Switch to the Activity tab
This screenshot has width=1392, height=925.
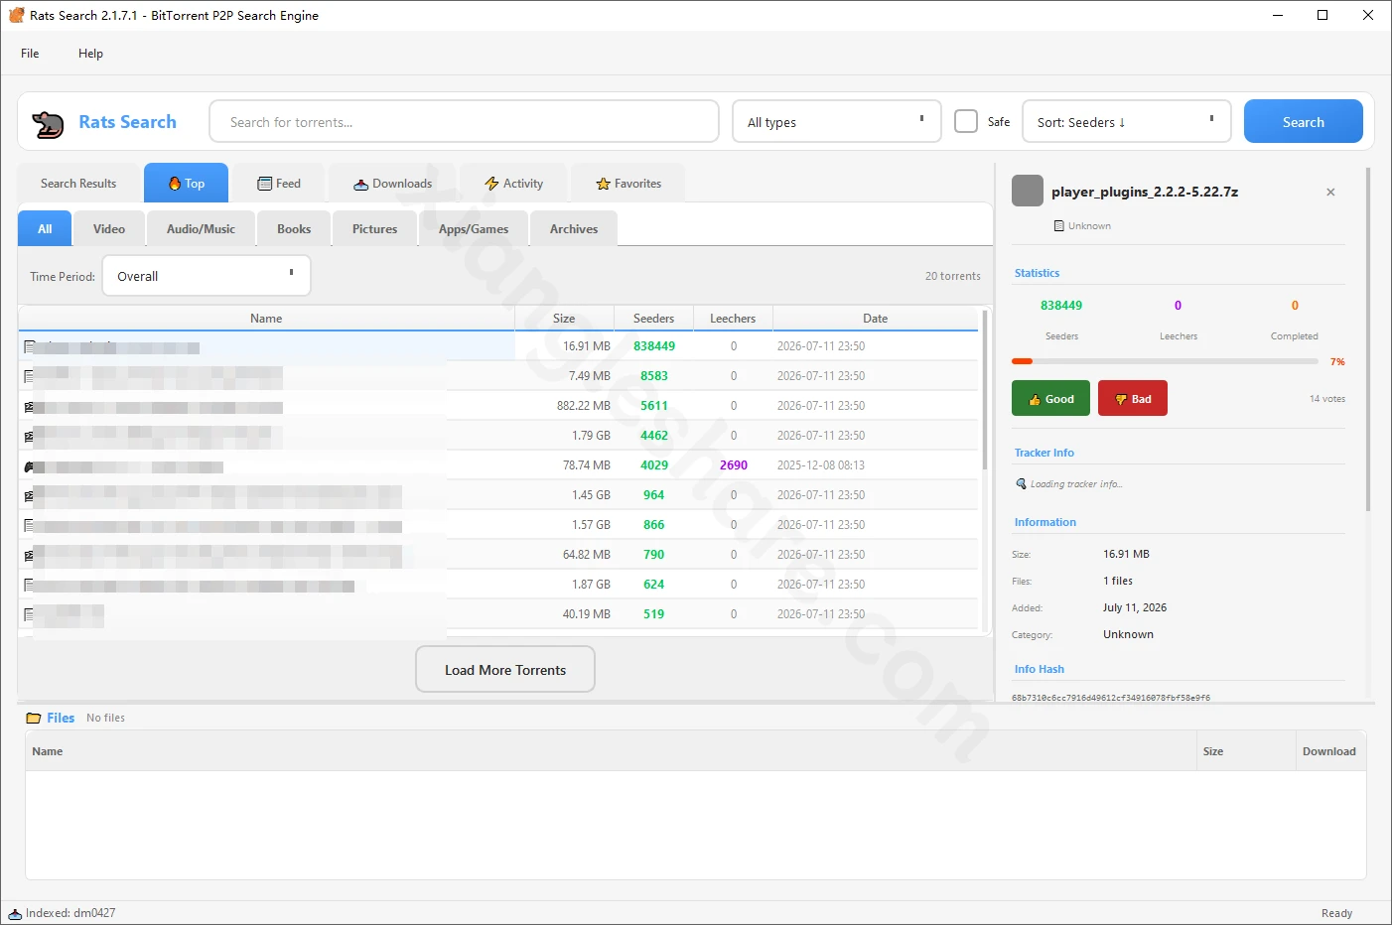(x=513, y=184)
